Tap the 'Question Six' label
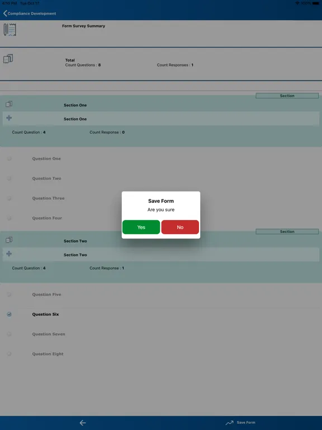This screenshot has width=322, height=430. pos(45,314)
